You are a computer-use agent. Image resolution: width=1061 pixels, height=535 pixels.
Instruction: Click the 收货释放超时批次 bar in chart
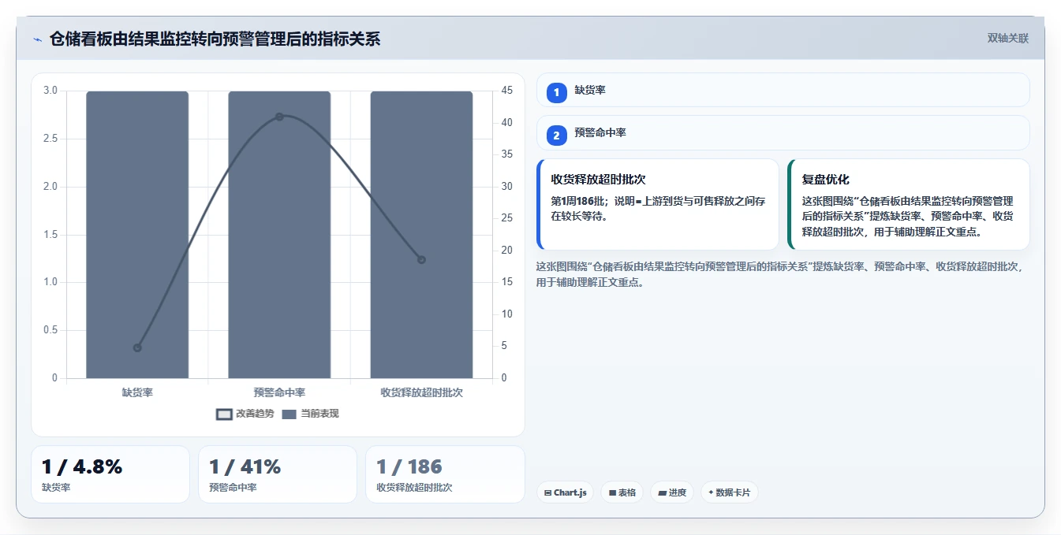click(x=421, y=235)
